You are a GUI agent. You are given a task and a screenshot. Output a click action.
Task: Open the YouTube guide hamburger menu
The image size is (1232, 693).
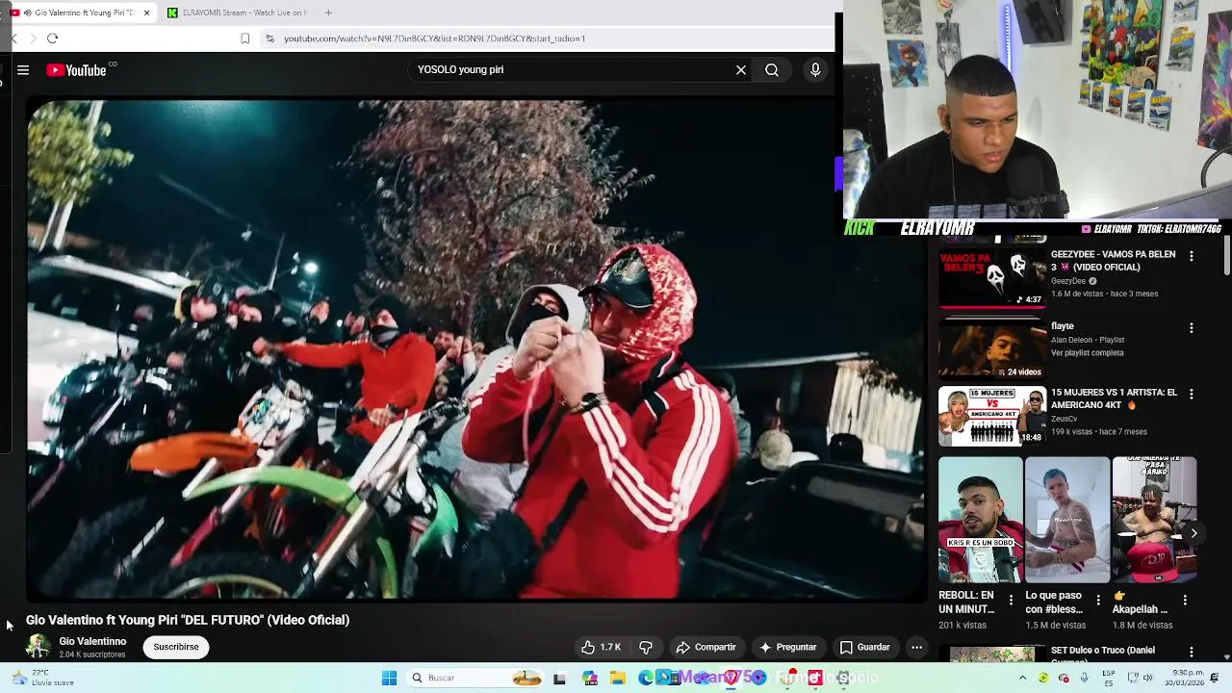23,70
